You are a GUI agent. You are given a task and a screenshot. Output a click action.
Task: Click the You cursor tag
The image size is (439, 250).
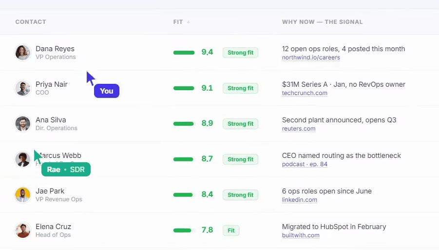pyautogui.click(x=106, y=91)
